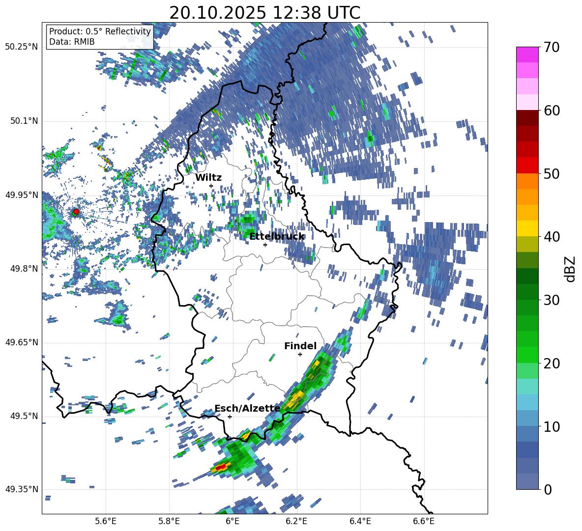This screenshot has width=582, height=531.
Task: Click the Findel station cross marker
Action: tap(300, 354)
